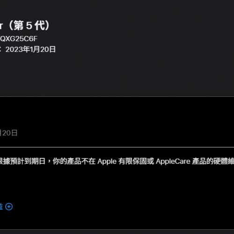
Task: Click the partial letter 'r' before title parenthesis
Action: coord(1,27)
